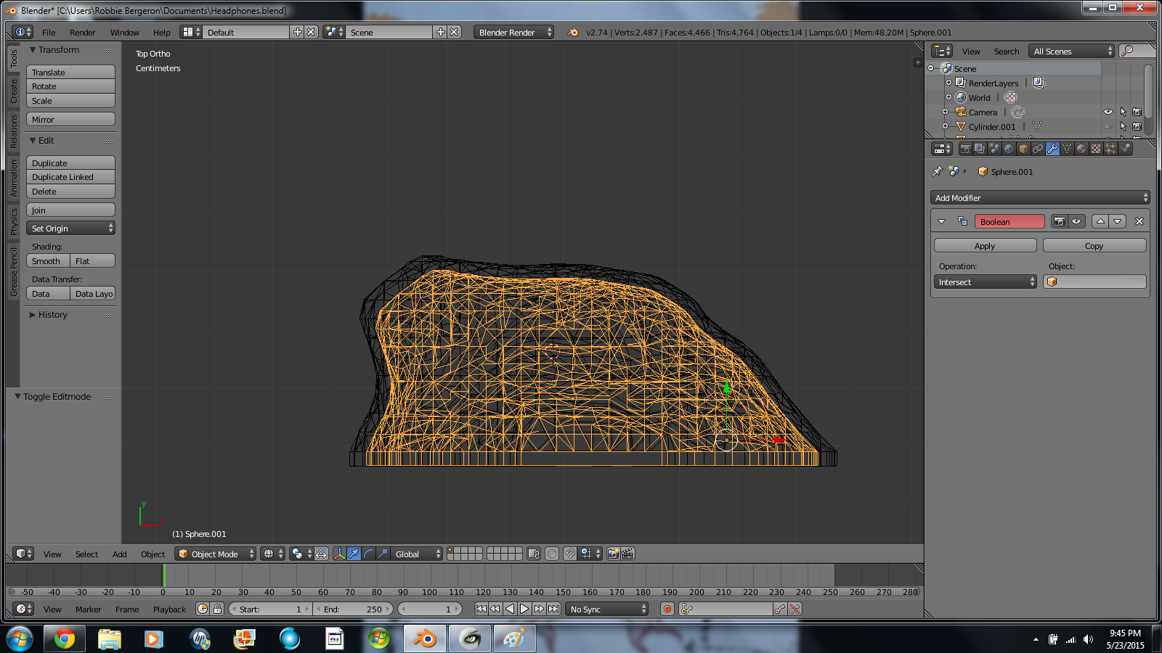Open the Particles properties tab
Viewport: 1162px width, 653px height.
click(x=1110, y=149)
